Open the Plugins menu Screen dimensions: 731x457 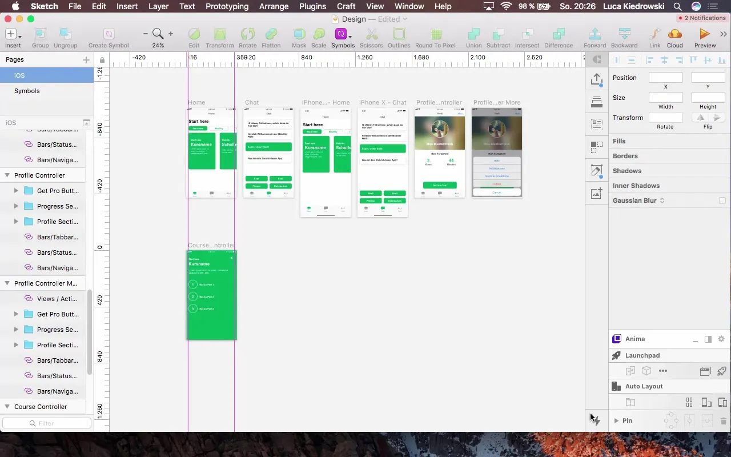click(312, 6)
